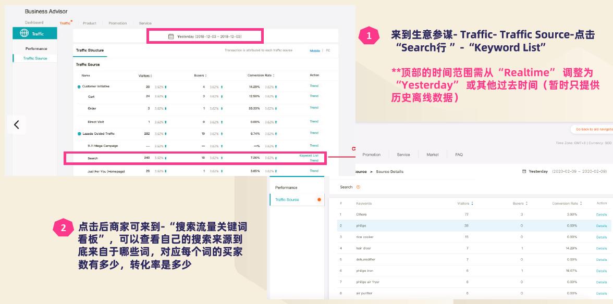Open Details for philips air fryer keyword
Screen dimensions: 613x304
(x=602, y=282)
